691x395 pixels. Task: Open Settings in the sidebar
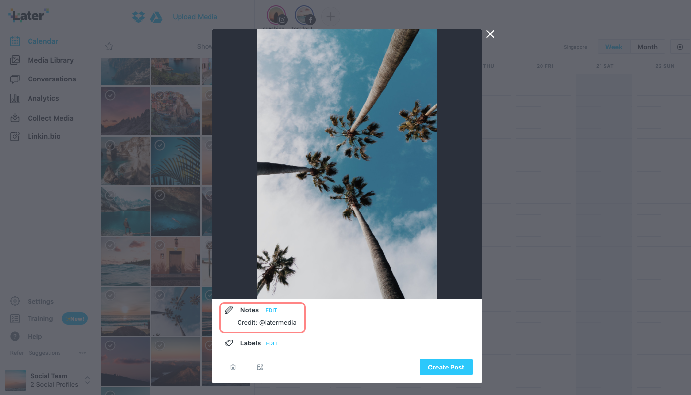coord(40,301)
